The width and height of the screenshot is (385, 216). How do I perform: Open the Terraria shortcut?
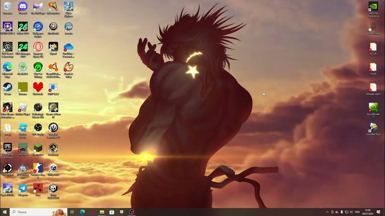coord(69,28)
